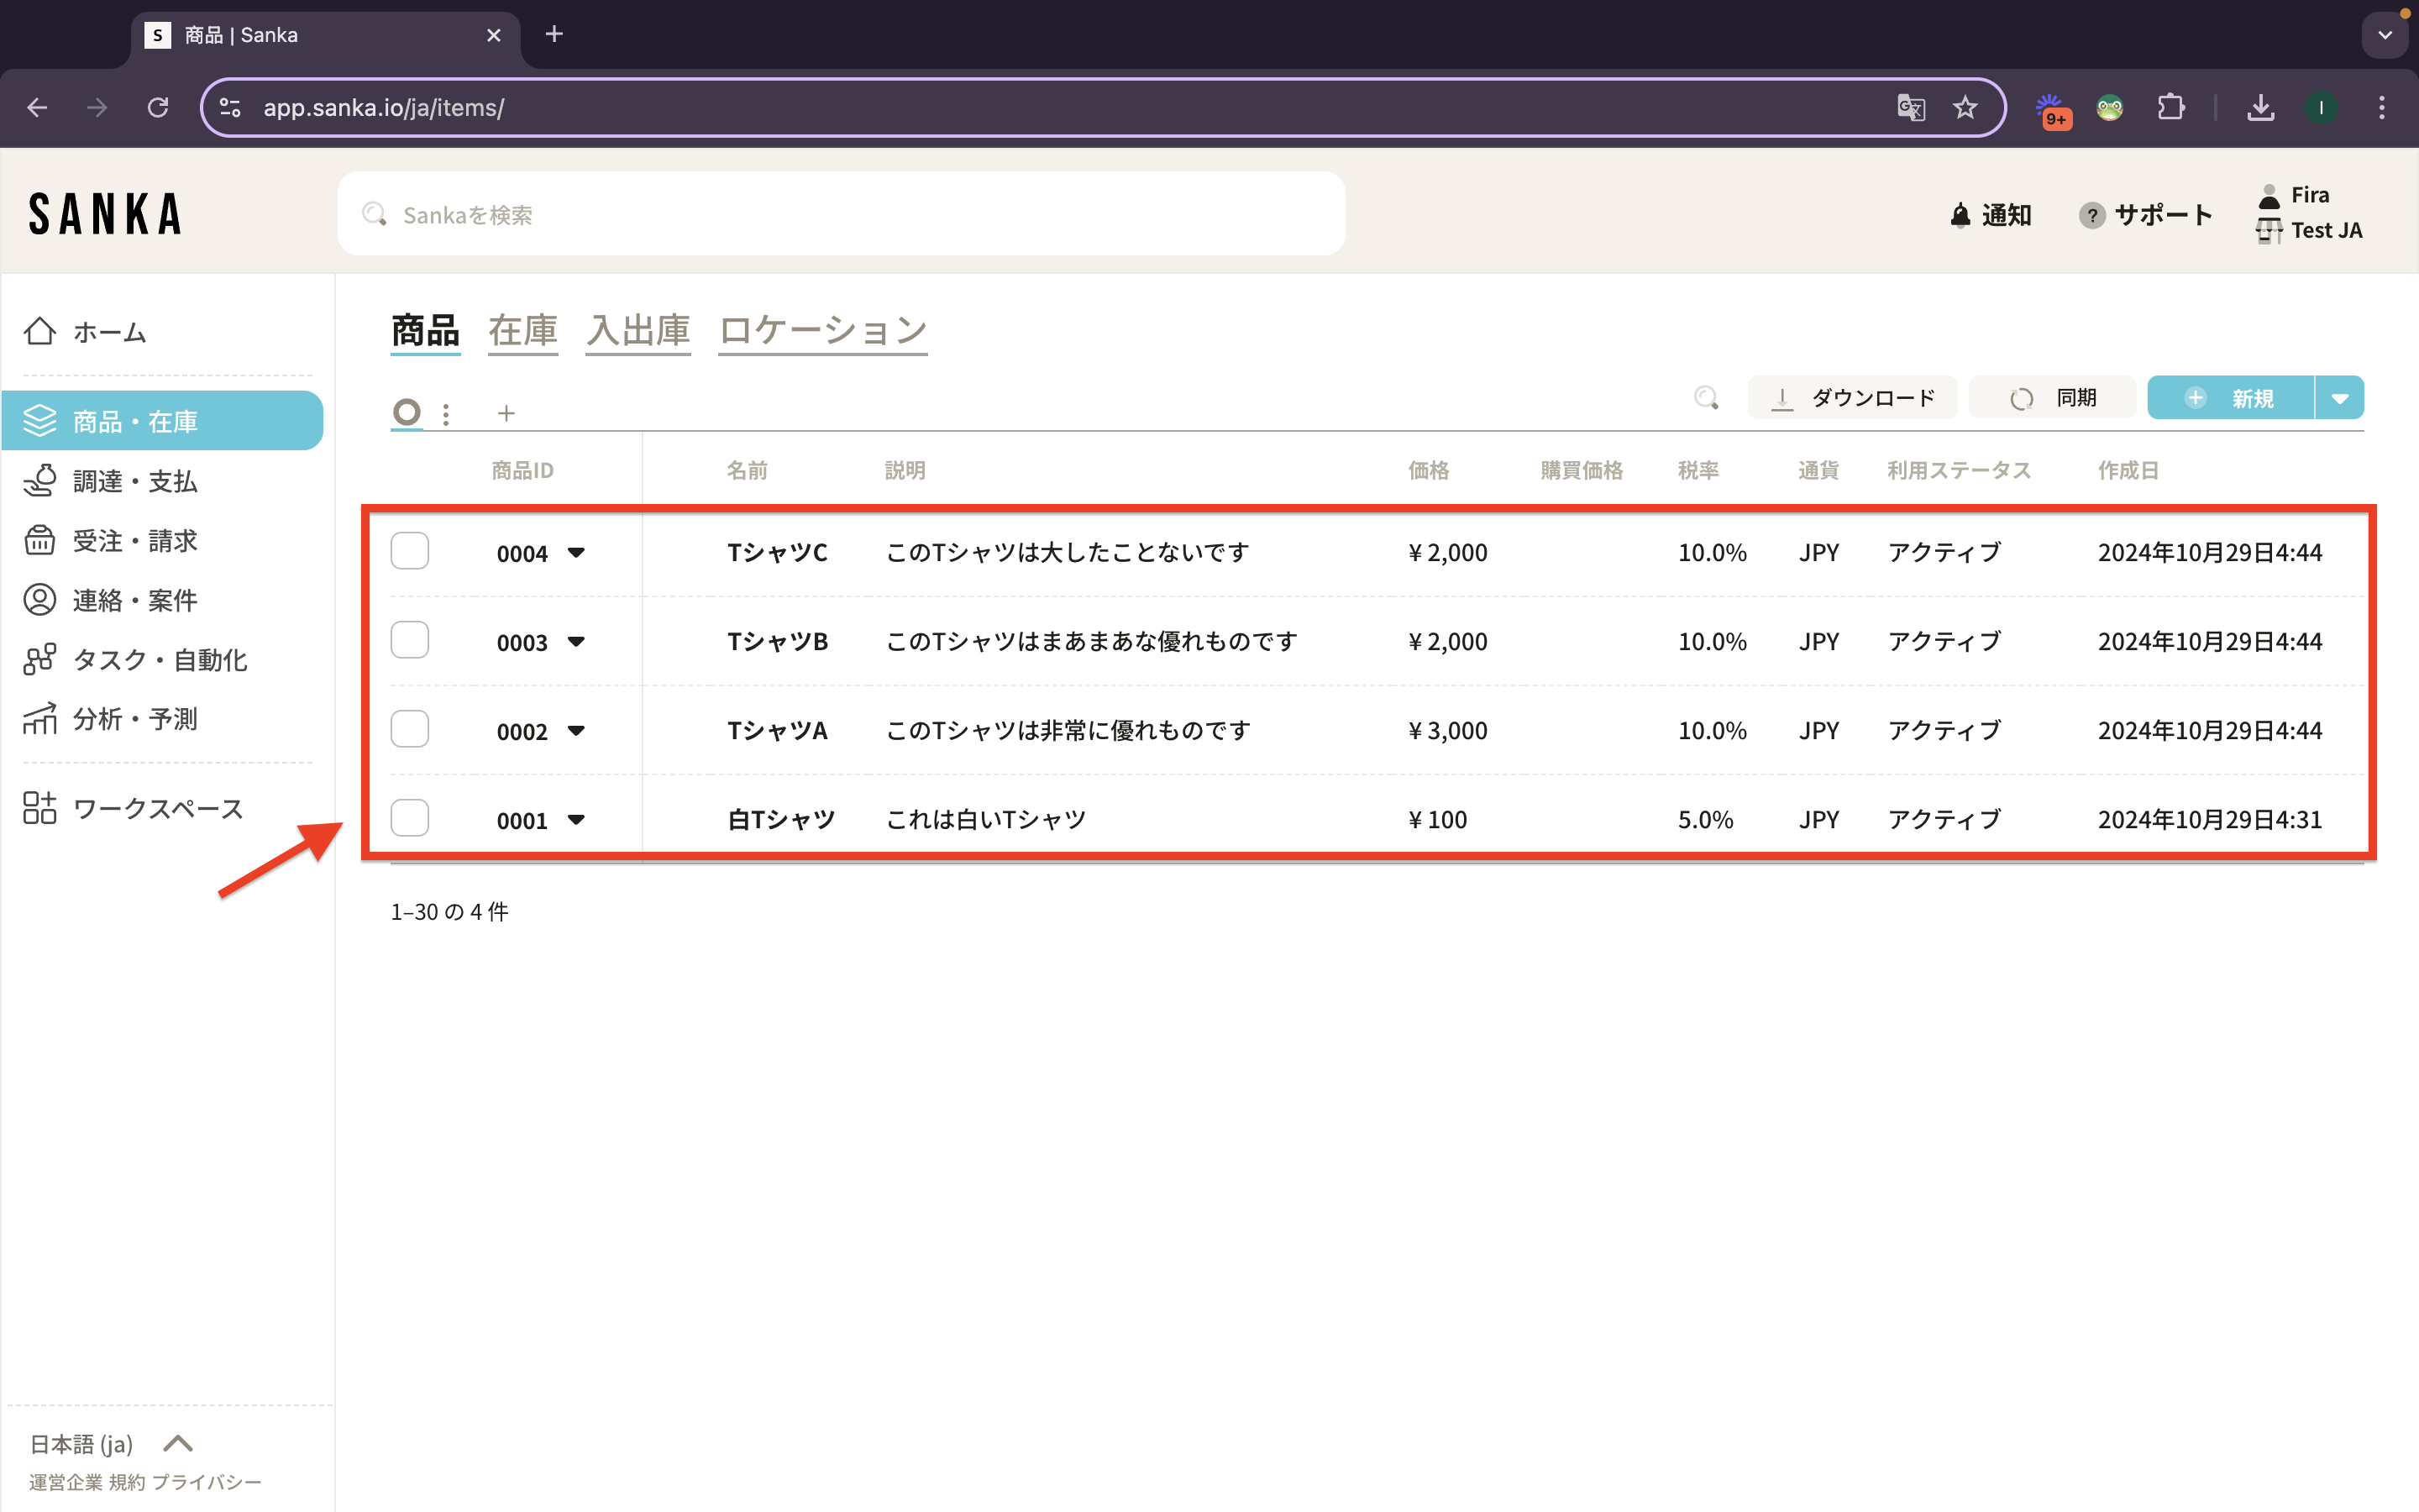Check the checkbox for item 0004
2419x1512 pixels.
(410, 551)
